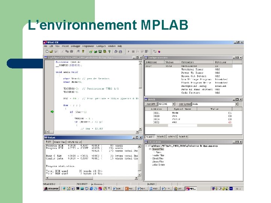Open the Project menu

point(65,46)
